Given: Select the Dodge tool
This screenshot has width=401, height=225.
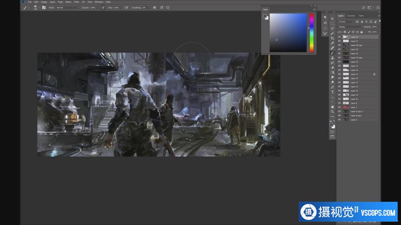Looking at the screenshot, I should 332,82.
